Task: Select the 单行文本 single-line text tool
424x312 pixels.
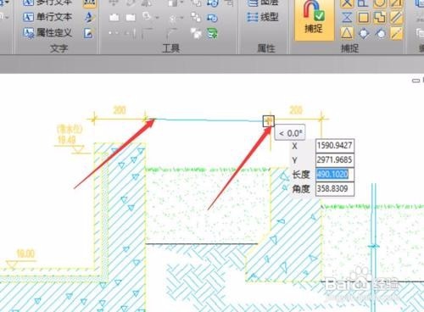Action: click(x=47, y=17)
